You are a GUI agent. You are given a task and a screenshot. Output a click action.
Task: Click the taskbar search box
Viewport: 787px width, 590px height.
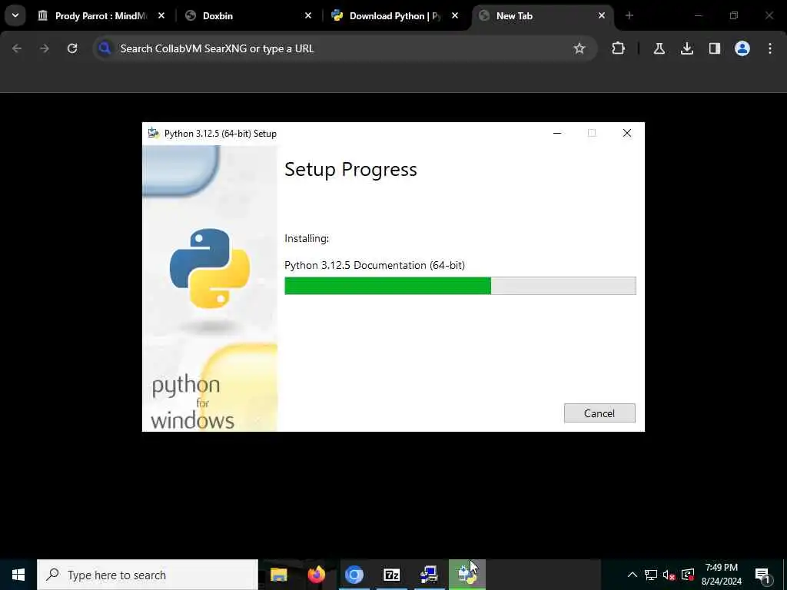pos(148,575)
